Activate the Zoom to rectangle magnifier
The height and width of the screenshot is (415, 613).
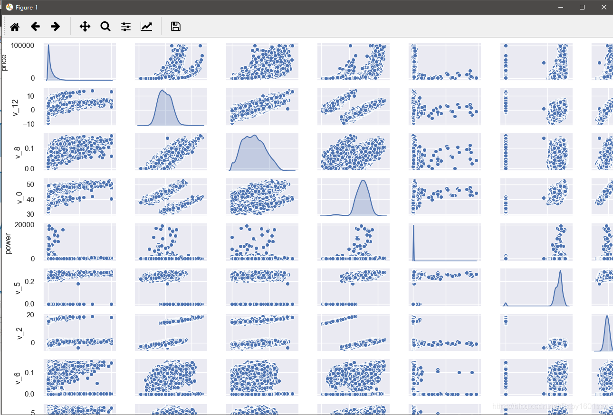pyautogui.click(x=105, y=27)
